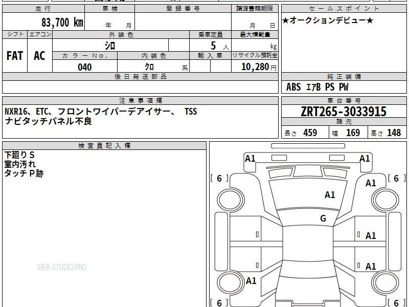Click the シロ exterior color value
409x307 pixels.
(x=110, y=46)
